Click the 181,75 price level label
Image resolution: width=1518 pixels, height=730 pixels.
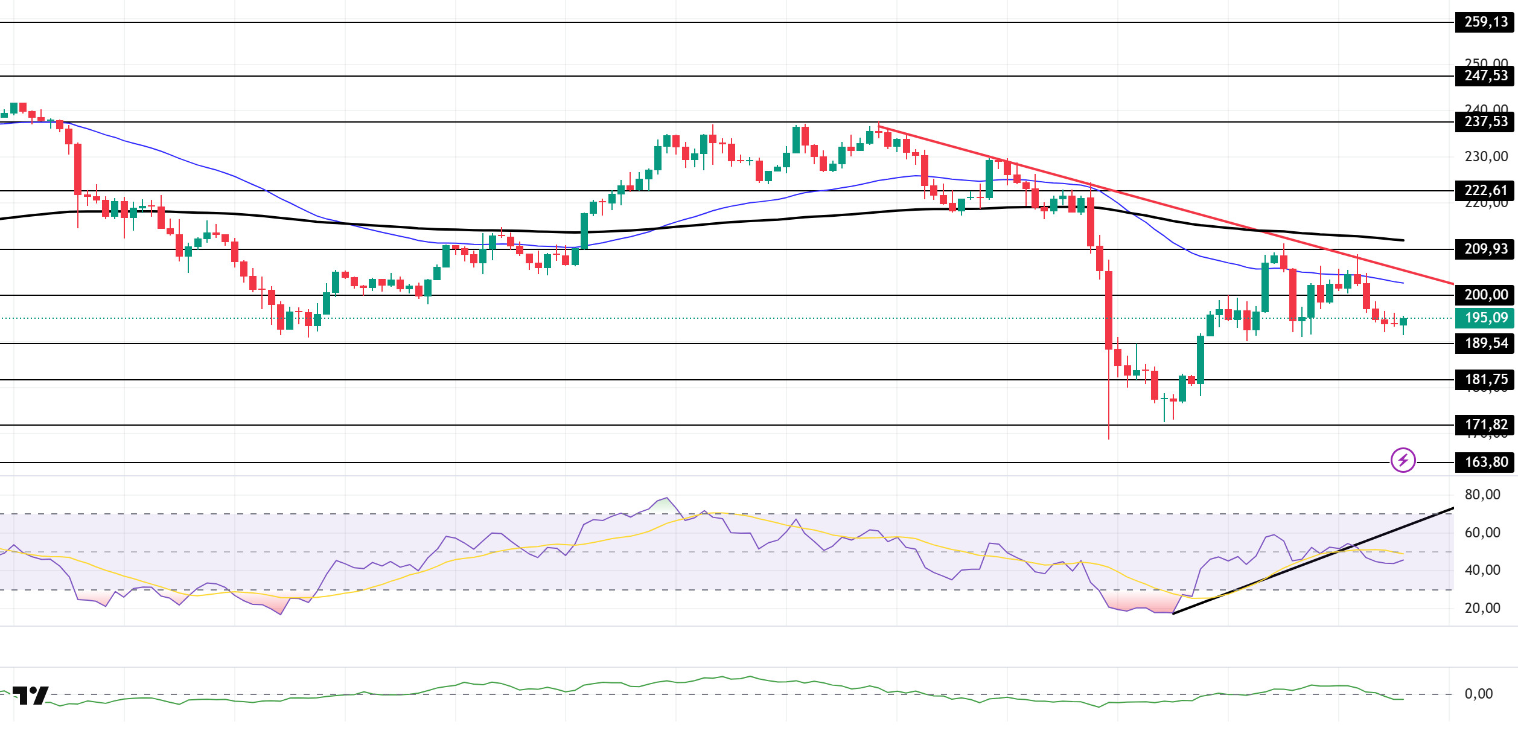click(x=1485, y=380)
